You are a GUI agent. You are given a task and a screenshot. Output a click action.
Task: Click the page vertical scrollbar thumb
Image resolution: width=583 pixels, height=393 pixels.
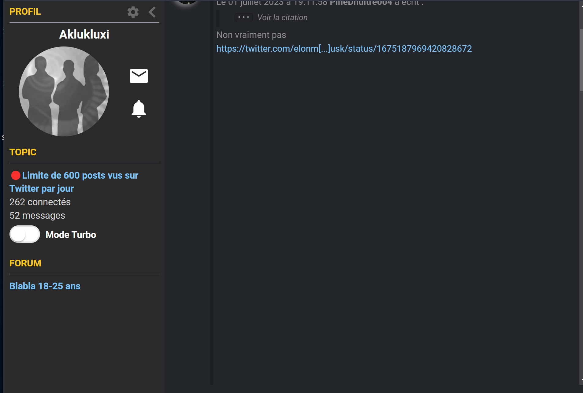click(581, 60)
